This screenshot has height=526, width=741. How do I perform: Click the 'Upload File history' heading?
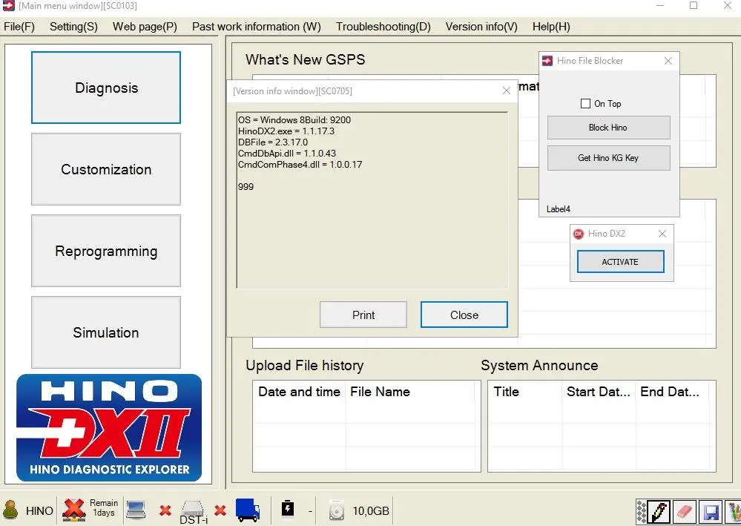click(x=305, y=365)
